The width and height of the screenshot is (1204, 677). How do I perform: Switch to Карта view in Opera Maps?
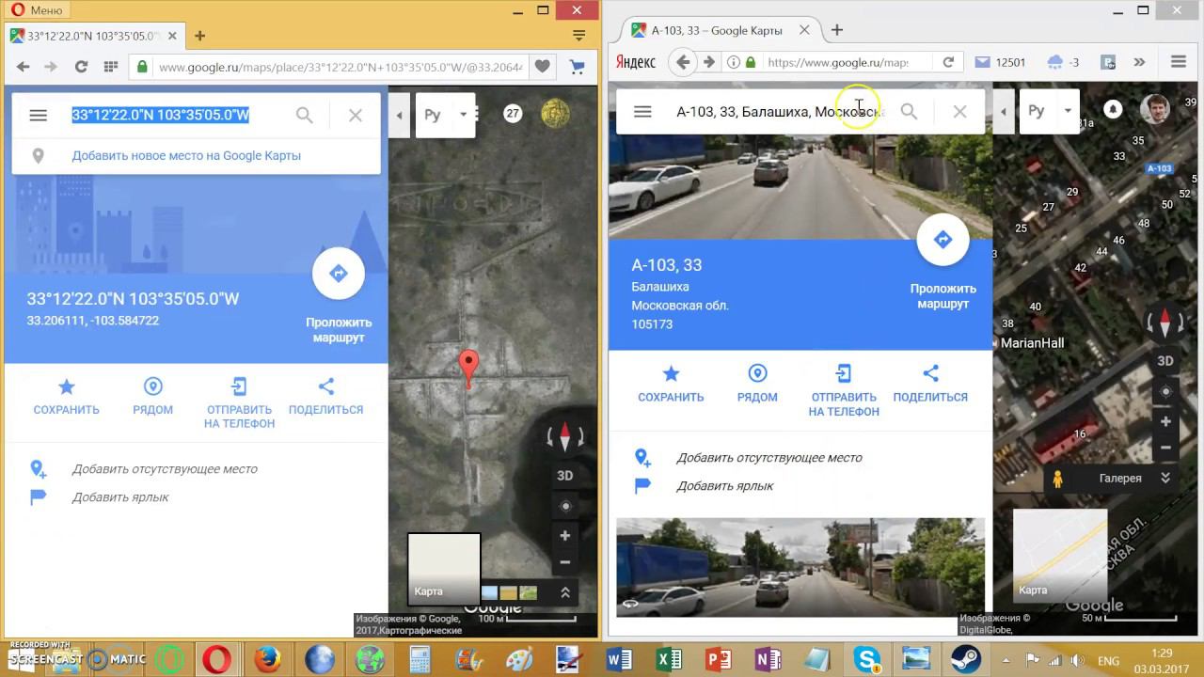pyautogui.click(x=444, y=569)
